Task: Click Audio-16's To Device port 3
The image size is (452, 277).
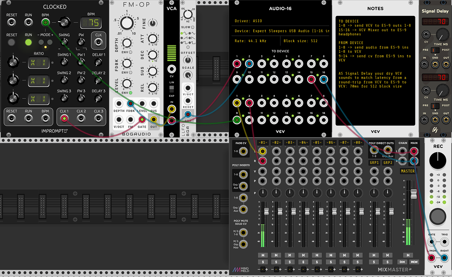Action: tap(261, 64)
